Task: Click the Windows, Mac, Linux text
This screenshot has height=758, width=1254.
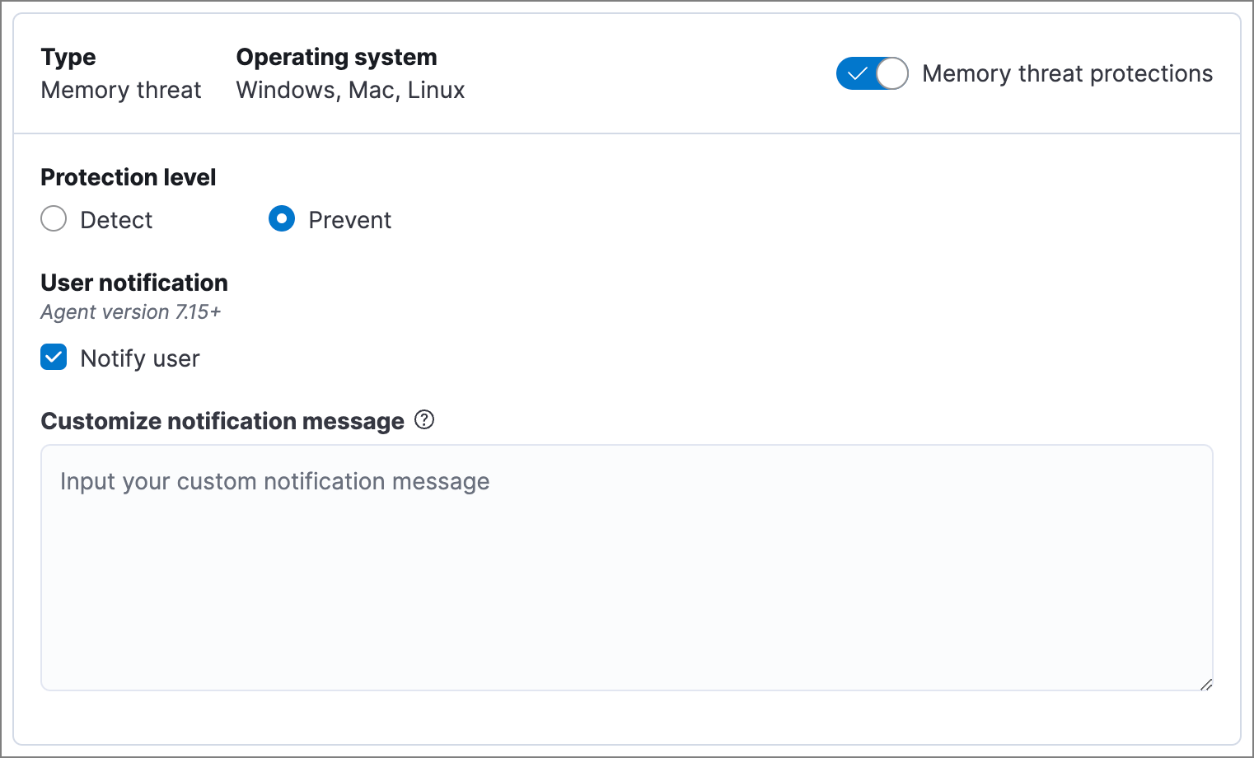Action: [350, 90]
